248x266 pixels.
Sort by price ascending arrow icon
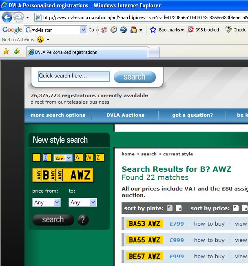pyautogui.click(x=236, y=208)
